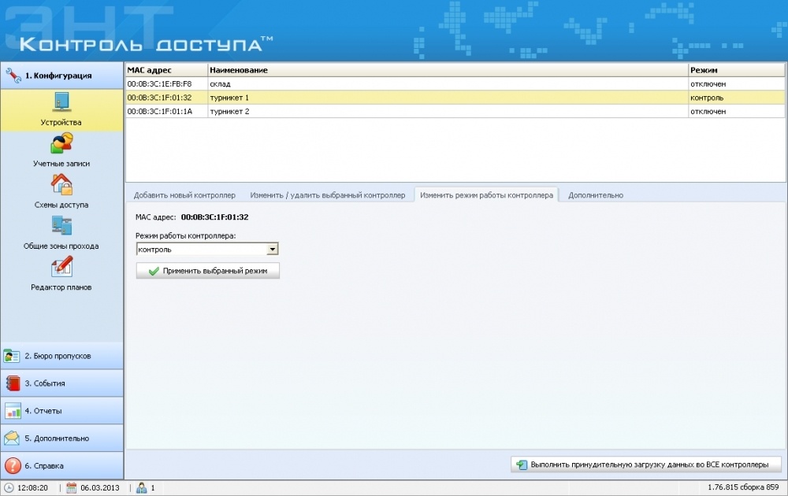Image resolution: width=788 pixels, height=496 pixels.
Task: Click the Режим работы контроллера label
Action: pos(185,235)
